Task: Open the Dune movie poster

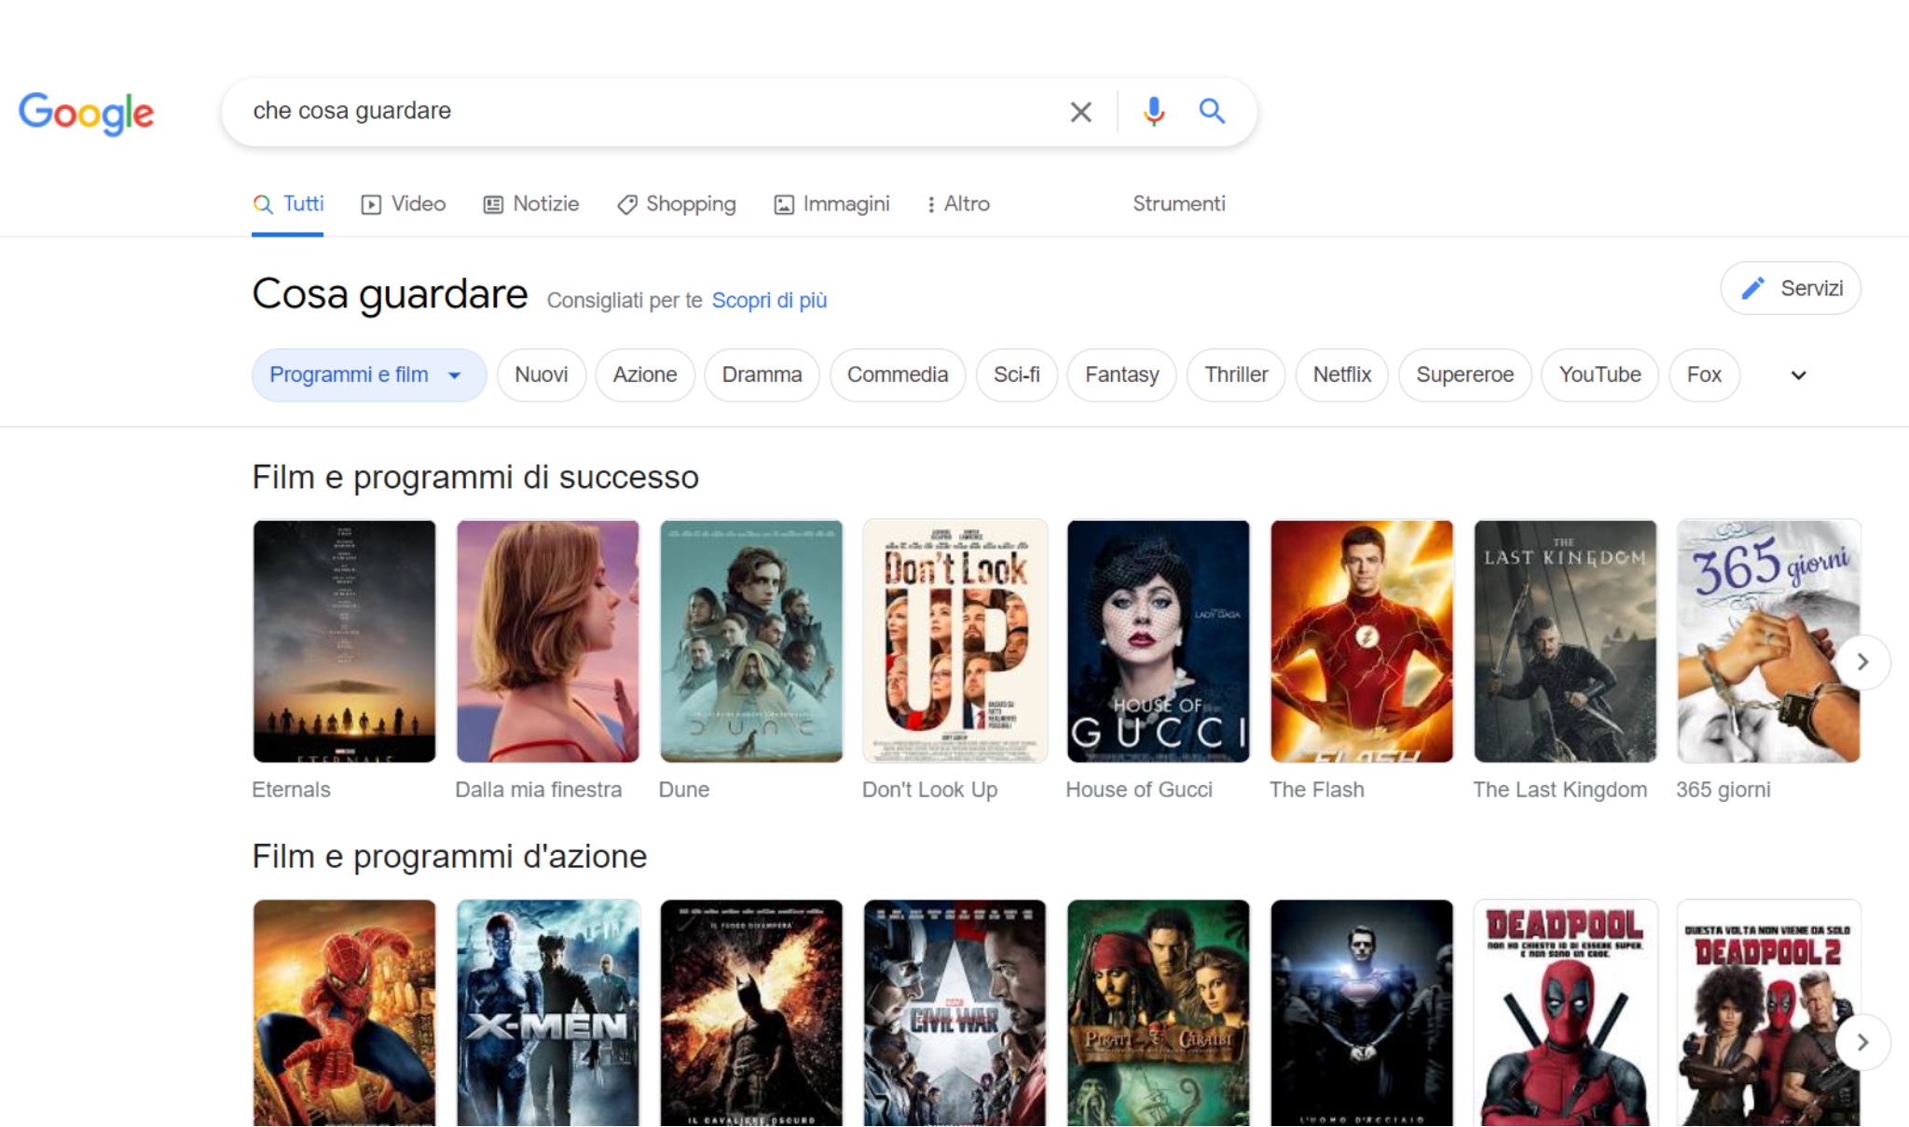Action: click(x=751, y=641)
